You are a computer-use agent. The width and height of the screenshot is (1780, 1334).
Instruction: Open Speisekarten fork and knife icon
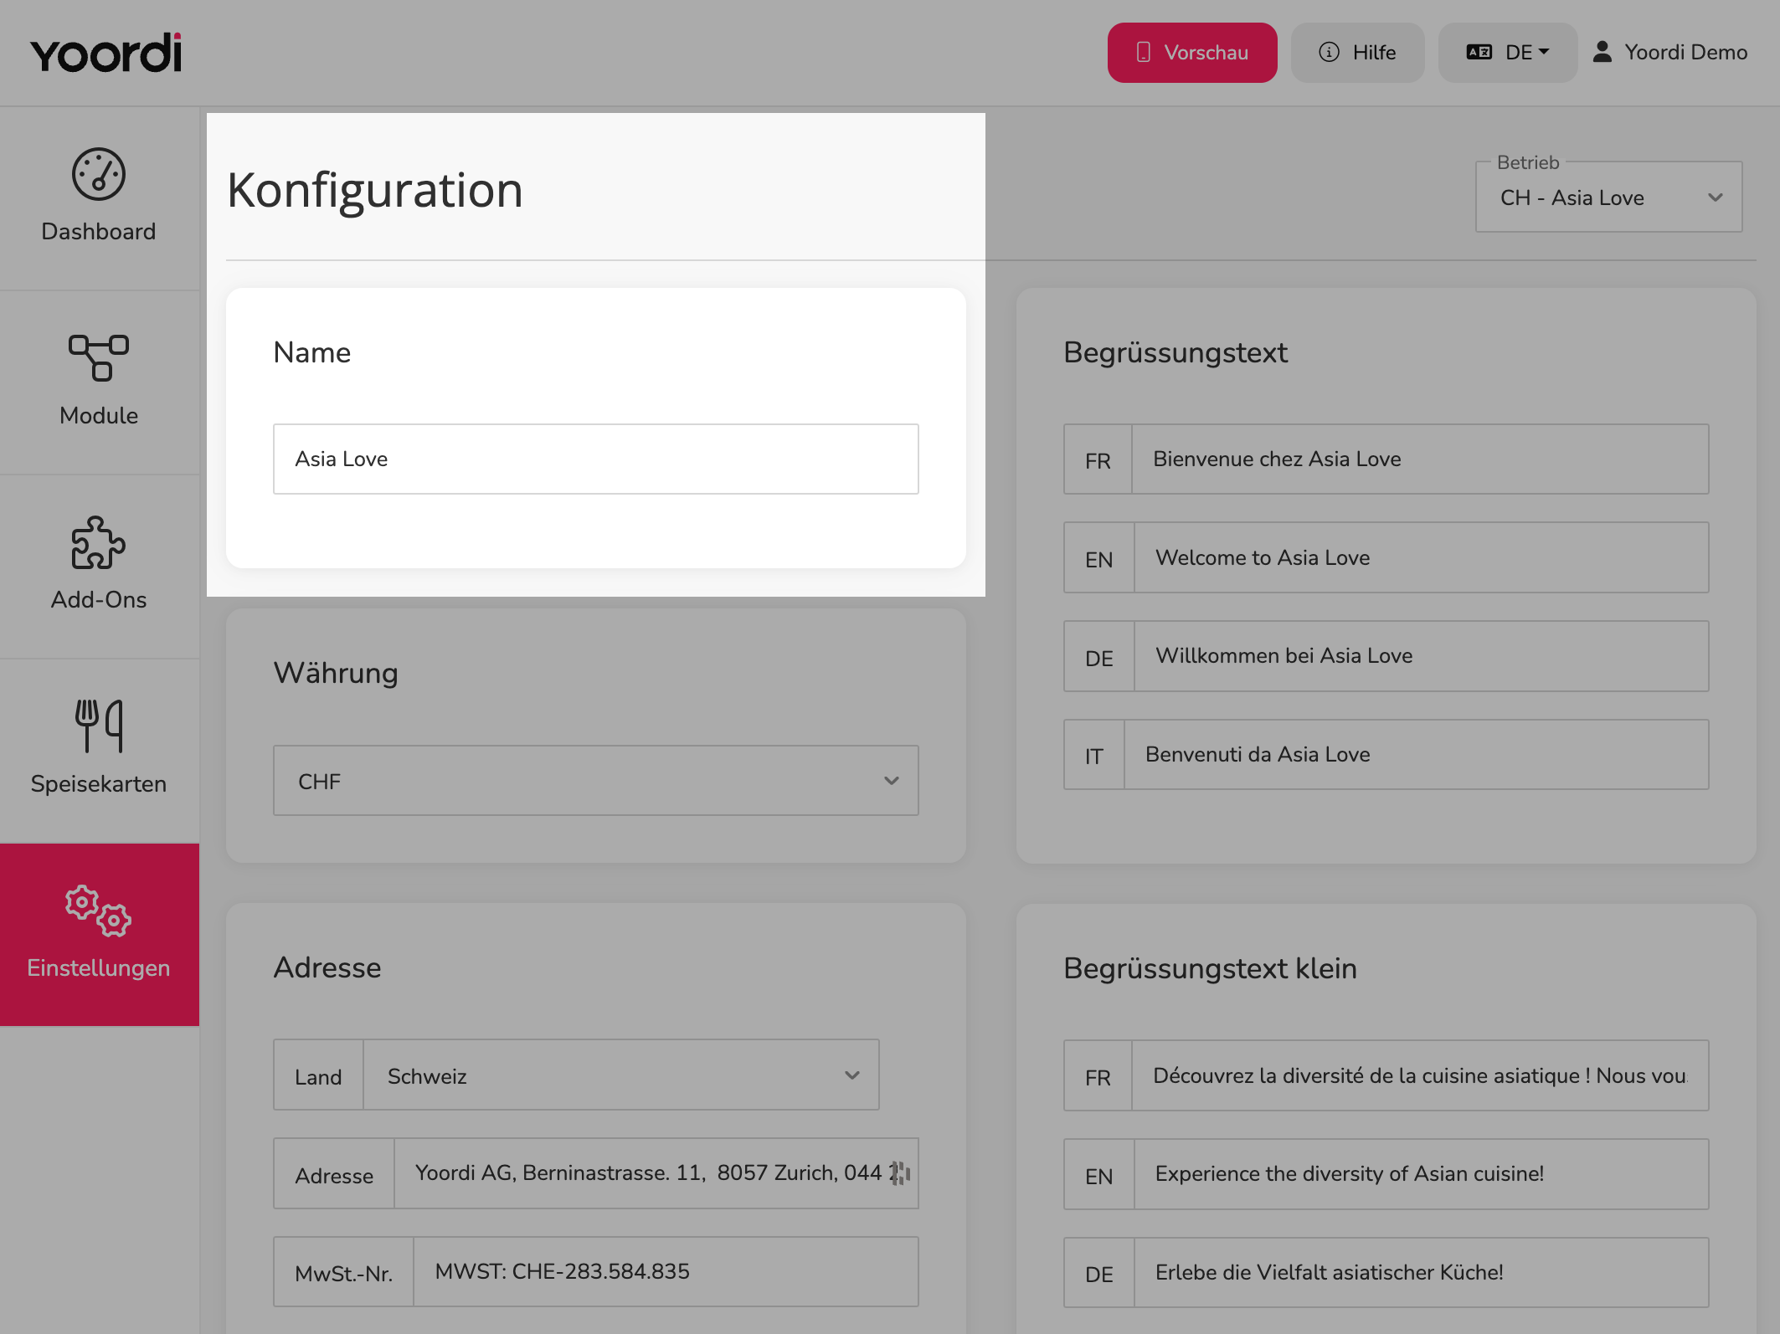click(x=99, y=726)
